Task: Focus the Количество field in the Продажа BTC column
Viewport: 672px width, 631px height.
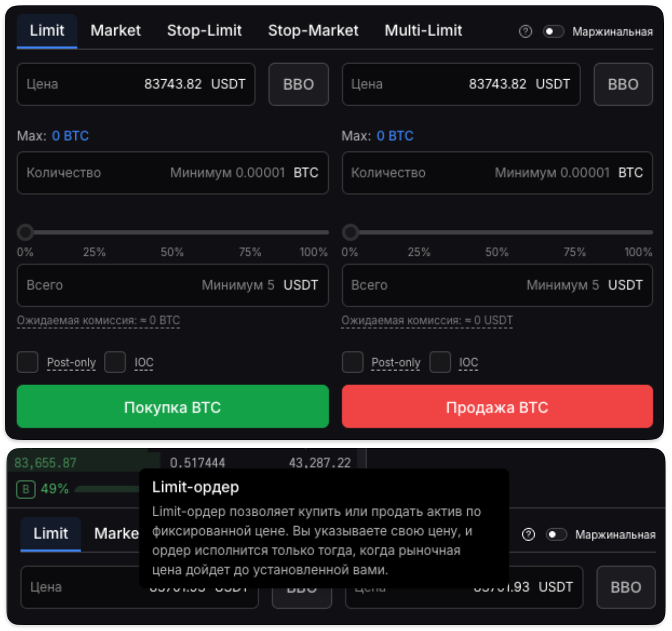Action: [x=497, y=173]
